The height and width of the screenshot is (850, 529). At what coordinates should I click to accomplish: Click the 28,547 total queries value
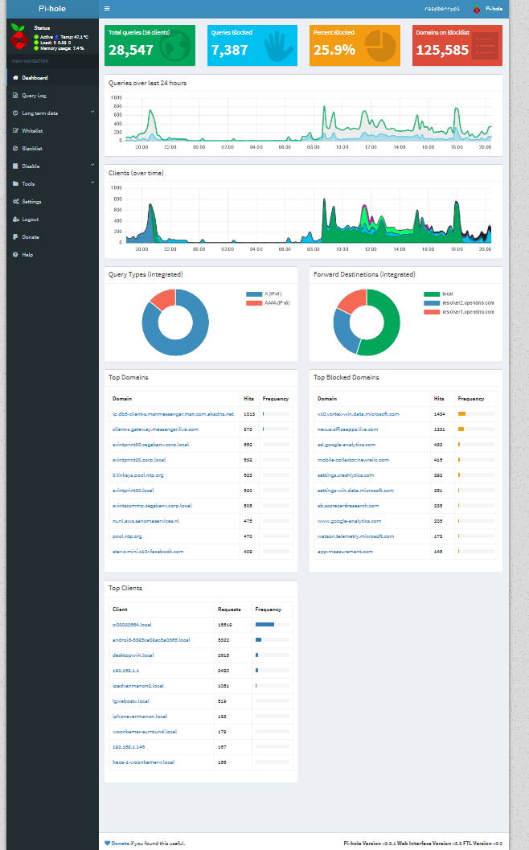click(x=130, y=50)
